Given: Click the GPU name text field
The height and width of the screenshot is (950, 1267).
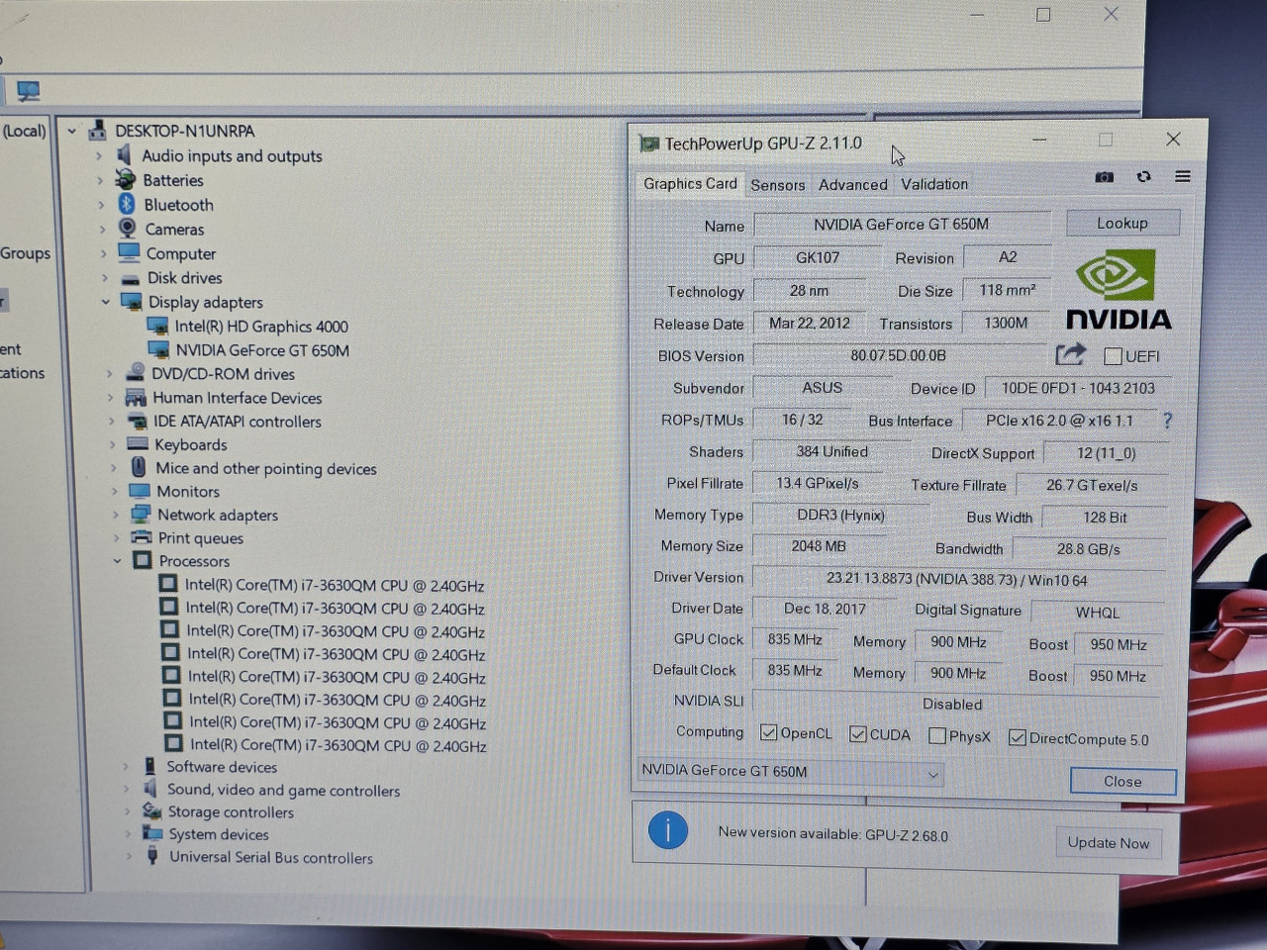Looking at the screenshot, I should [901, 225].
